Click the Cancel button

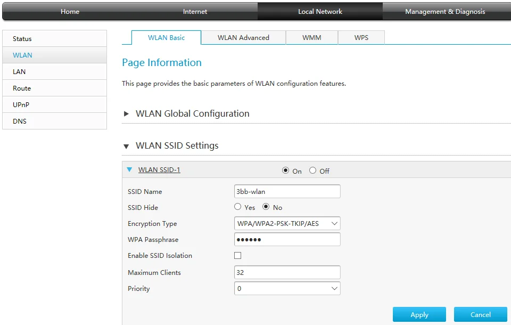480,314
